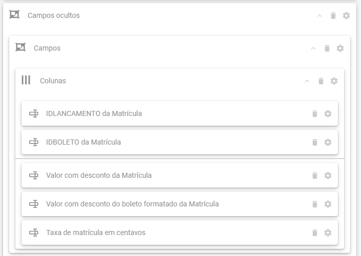Viewport: 362px width, 256px height.
Task: Remove Valor com desconto da Matrícula
Action: (315, 175)
